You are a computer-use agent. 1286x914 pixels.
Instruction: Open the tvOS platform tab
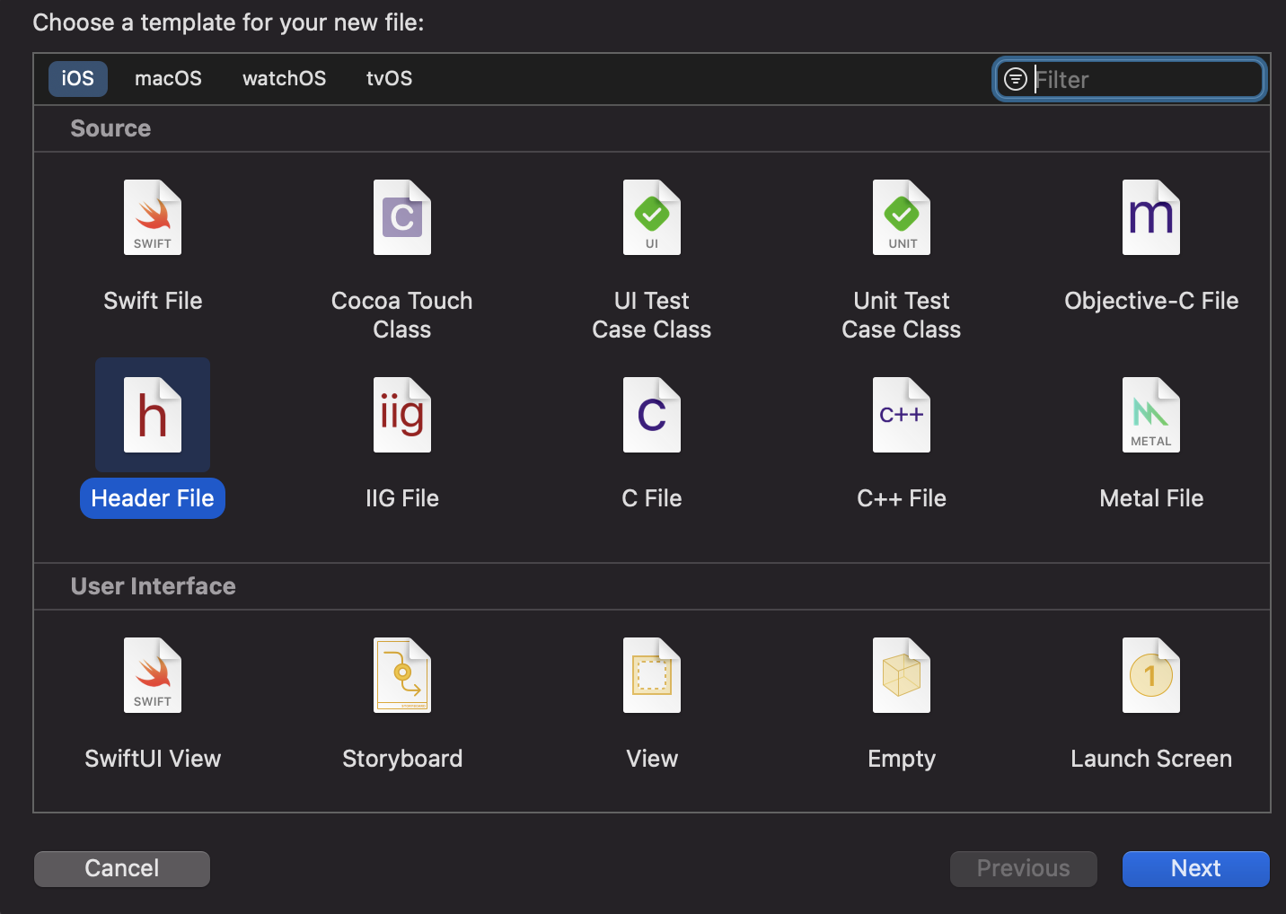coord(389,78)
